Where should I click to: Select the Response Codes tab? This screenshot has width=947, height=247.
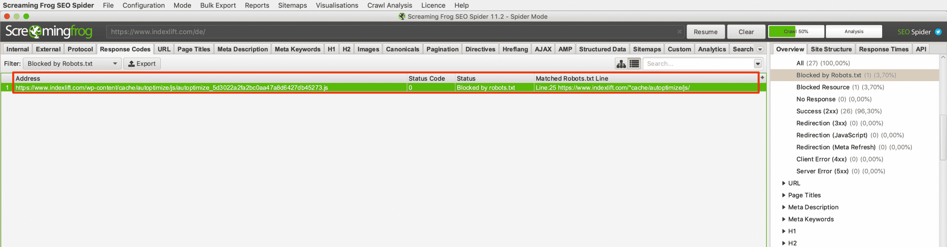click(x=125, y=49)
